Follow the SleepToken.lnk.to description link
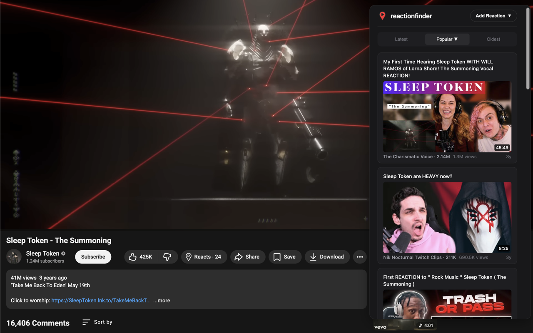Screen dimensions: 533x333 click(101, 301)
